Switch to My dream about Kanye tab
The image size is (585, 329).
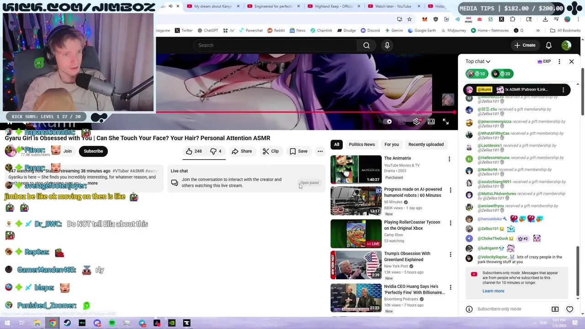tap(213, 6)
